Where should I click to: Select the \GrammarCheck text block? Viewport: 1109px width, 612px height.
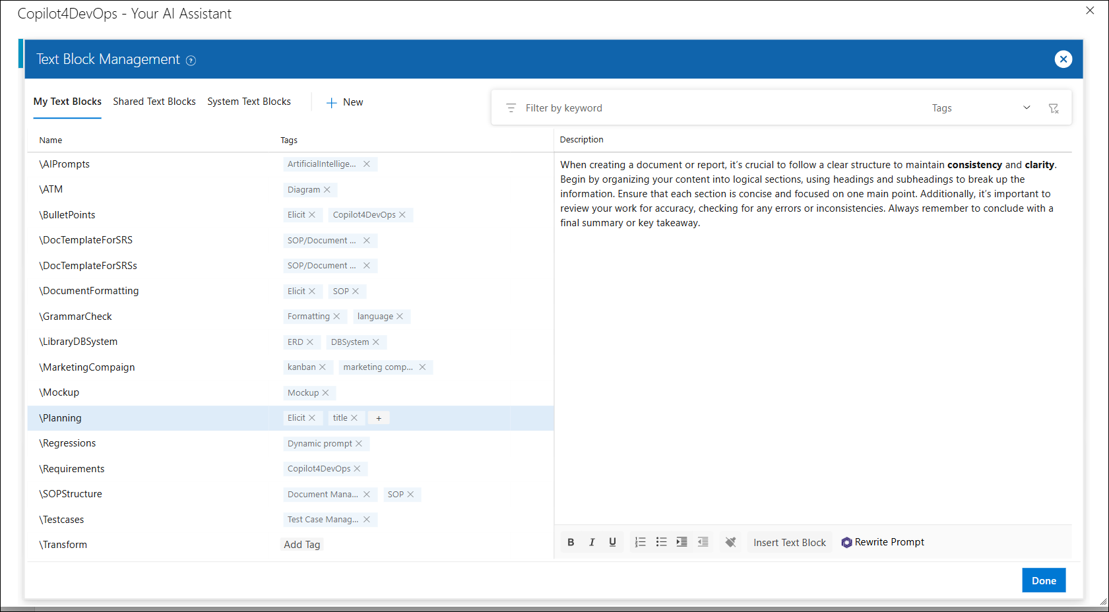click(x=75, y=317)
